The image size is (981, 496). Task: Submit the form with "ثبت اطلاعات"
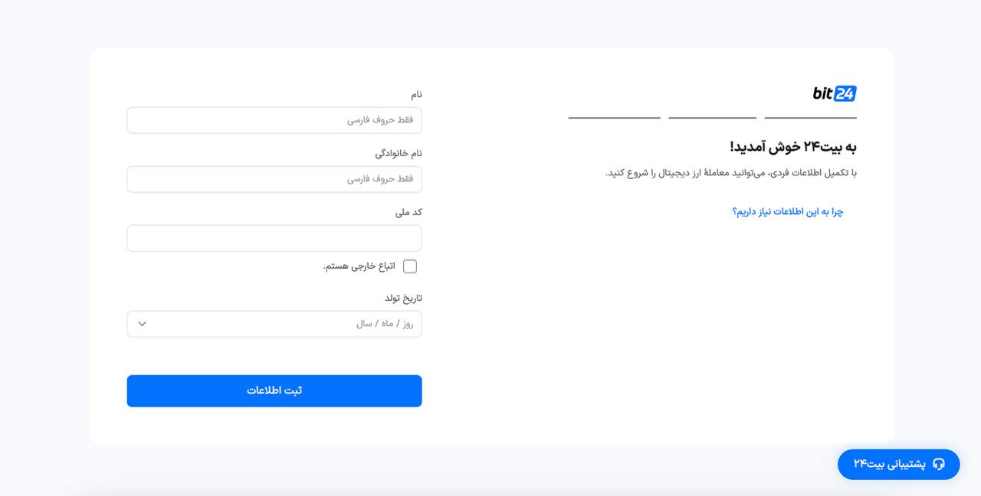pyautogui.click(x=274, y=390)
